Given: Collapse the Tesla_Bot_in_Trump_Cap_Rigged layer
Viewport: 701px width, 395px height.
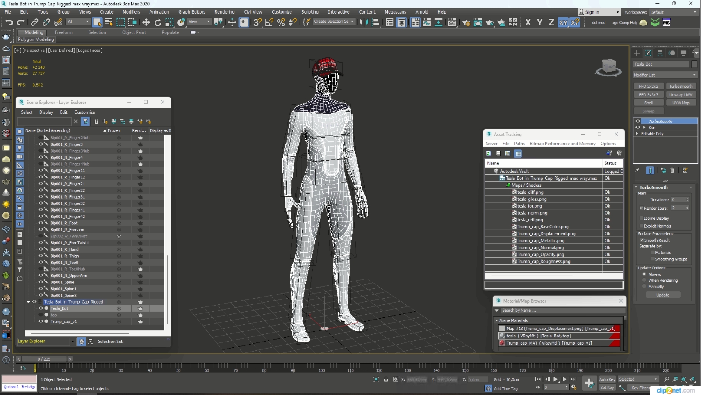Looking at the screenshot, I should click(28, 302).
